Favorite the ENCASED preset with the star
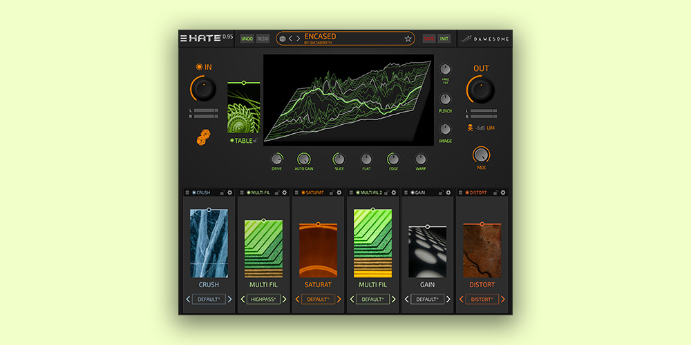This screenshot has width=691, height=345. 408,39
